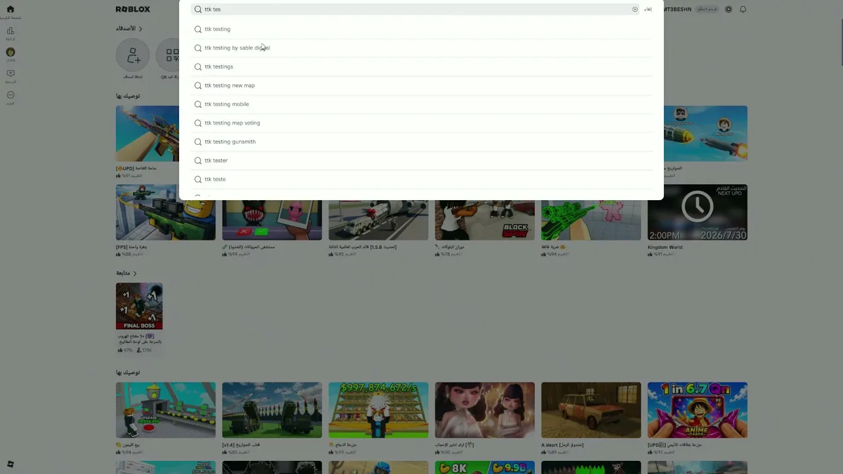
Task: Open the black monster and pink photo game
Action: tap(272, 220)
